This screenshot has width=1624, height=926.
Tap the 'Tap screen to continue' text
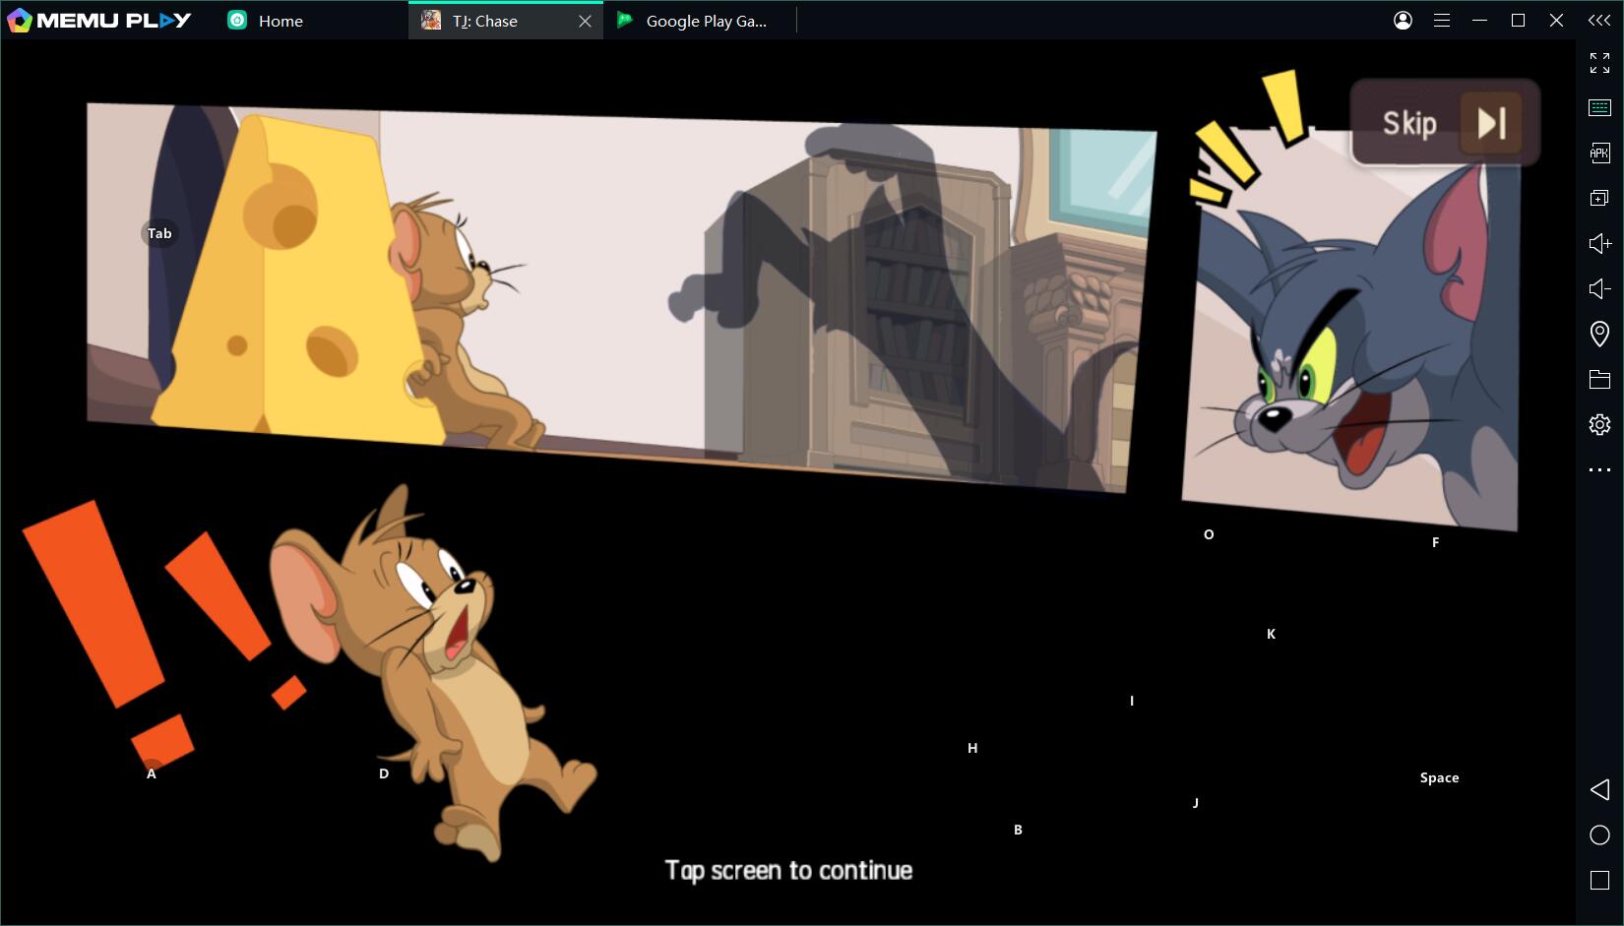coord(788,870)
